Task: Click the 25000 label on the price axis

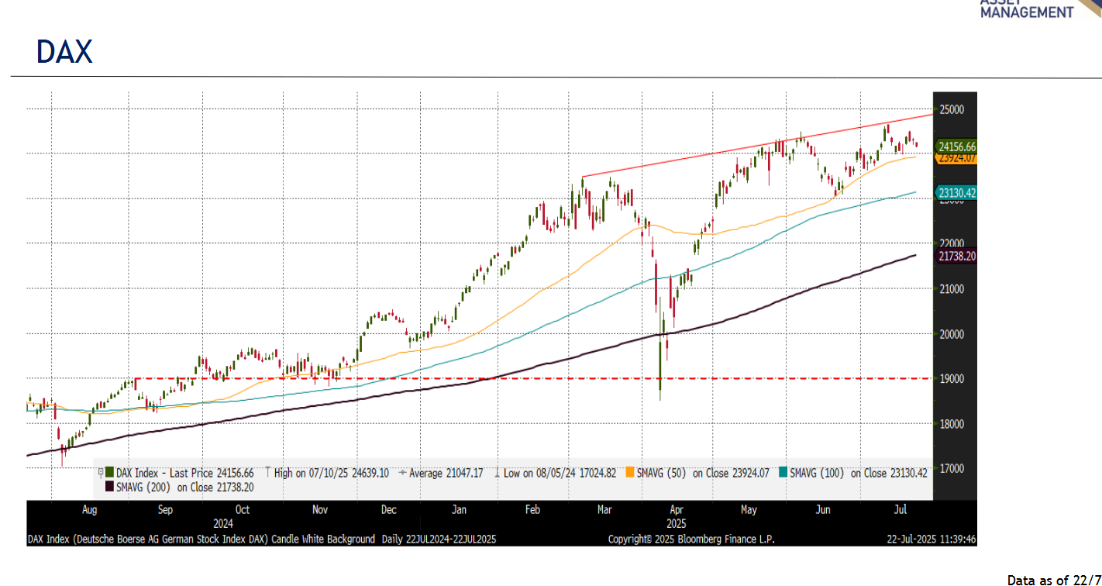Action: (951, 109)
